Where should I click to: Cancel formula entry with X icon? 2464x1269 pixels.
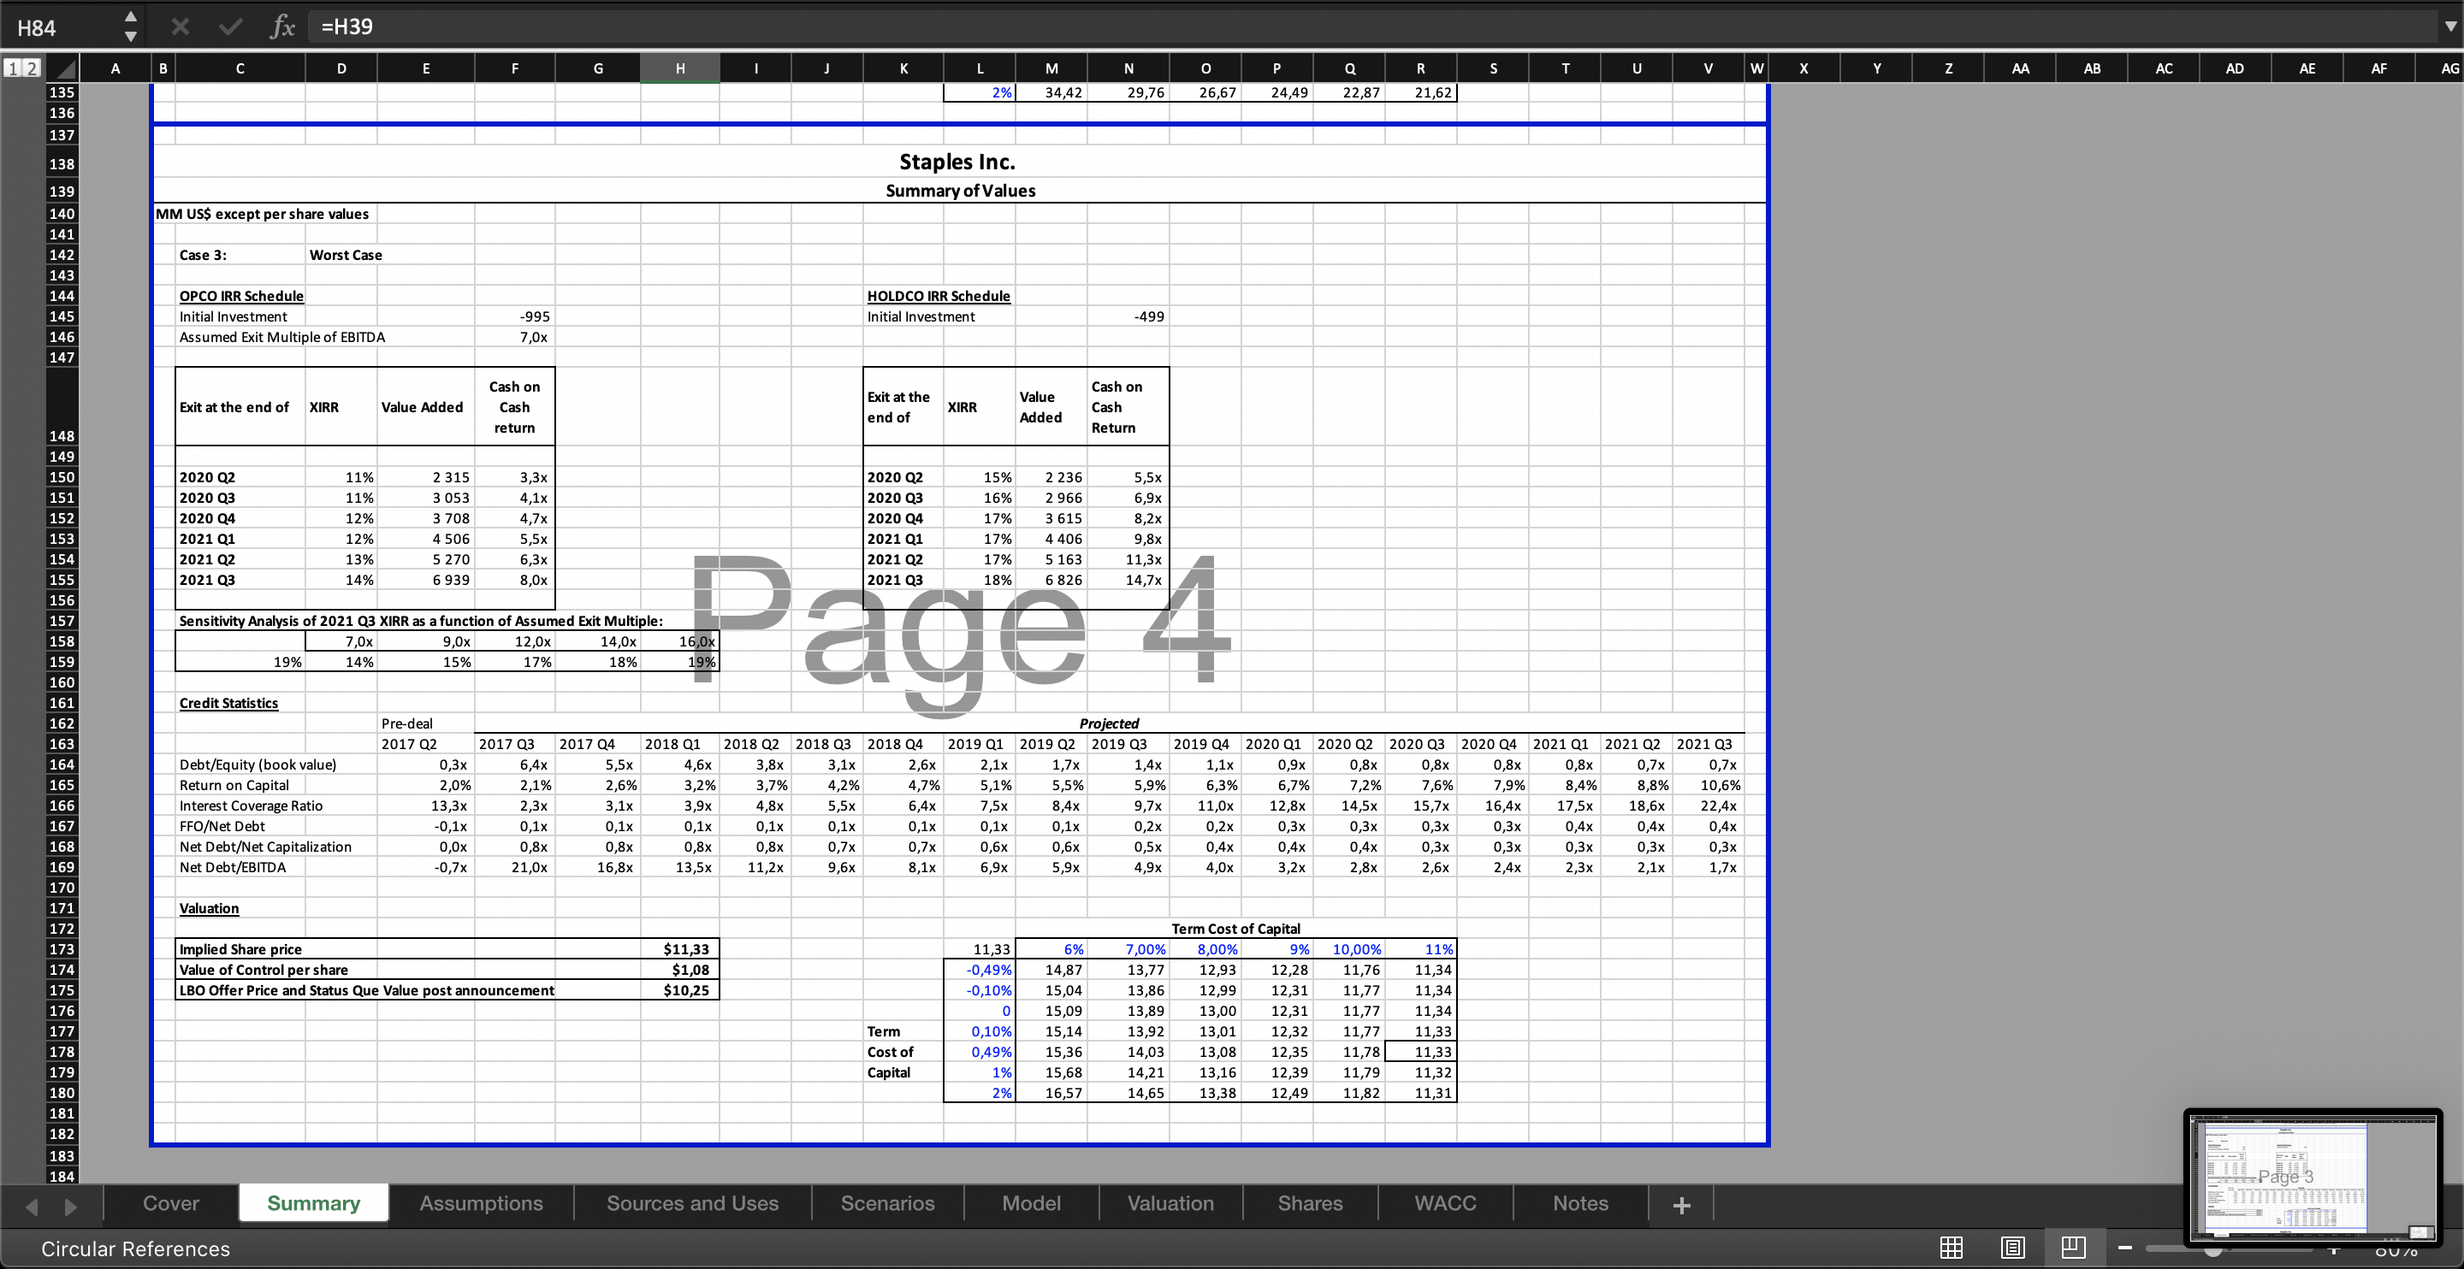(x=179, y=27)
